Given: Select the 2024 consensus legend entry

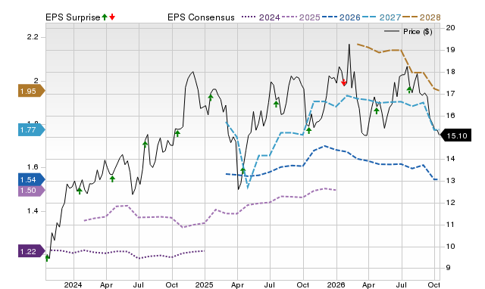Looking at the screenshot, I should [261, 17].
